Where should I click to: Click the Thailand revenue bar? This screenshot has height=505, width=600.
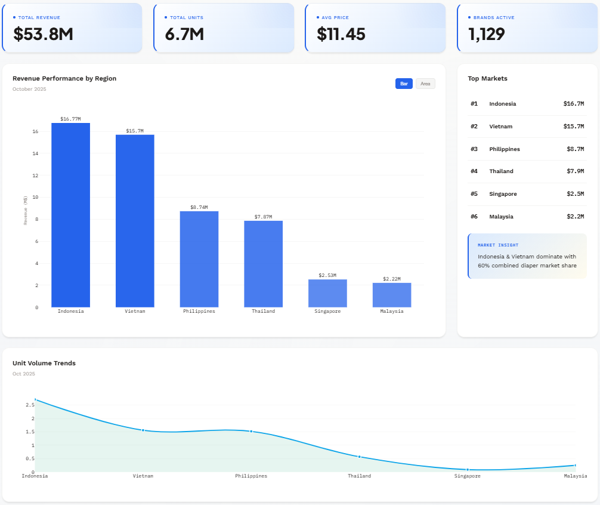pos(264,264)
